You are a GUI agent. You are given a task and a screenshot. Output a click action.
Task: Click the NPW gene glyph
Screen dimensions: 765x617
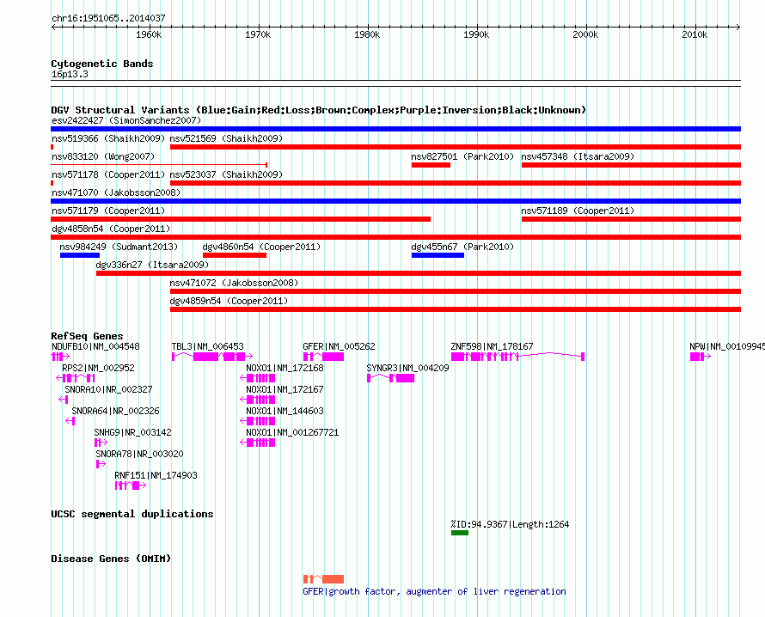[701, 357]
